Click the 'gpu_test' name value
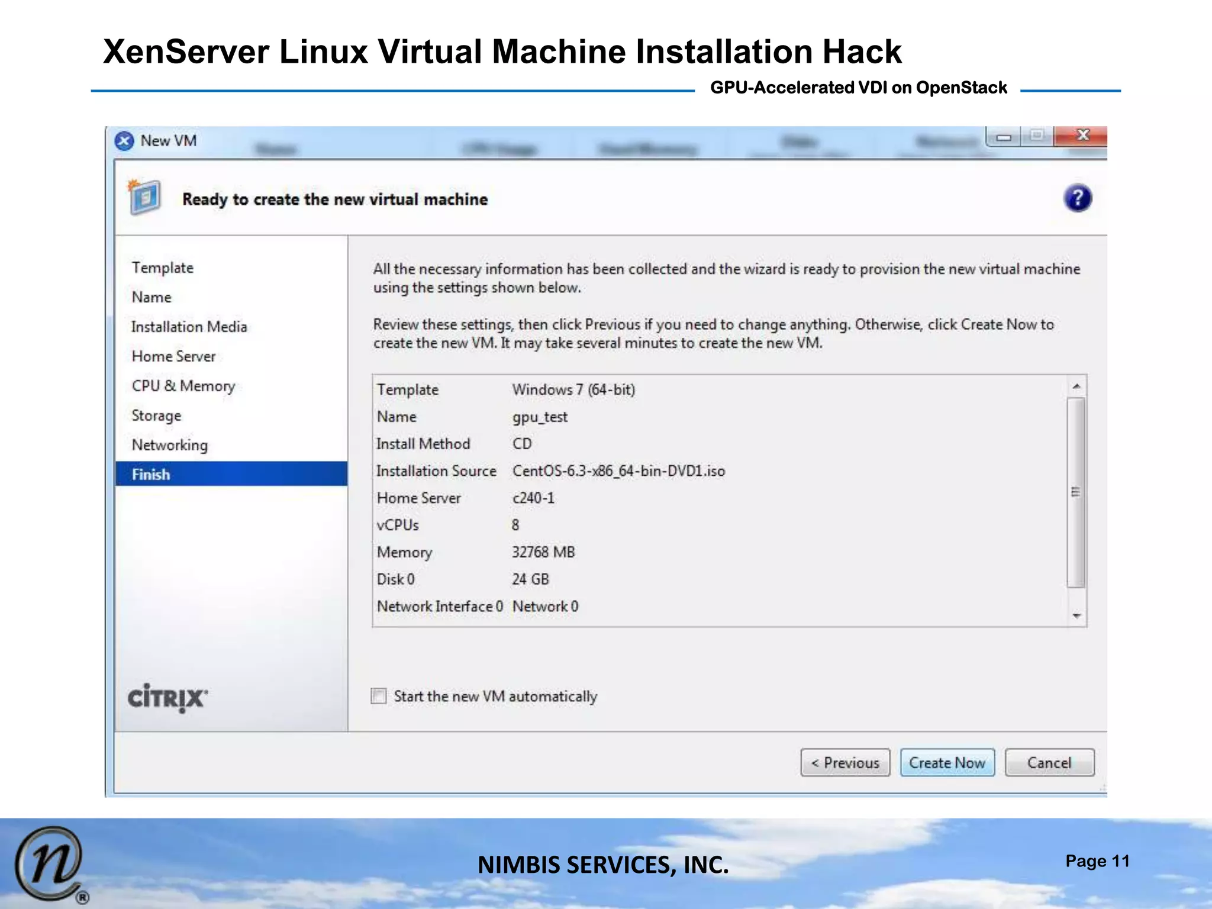The image size is (1212, 909). click(540, 417)
